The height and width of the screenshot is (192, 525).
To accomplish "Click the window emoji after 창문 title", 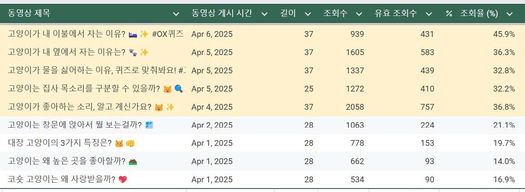I will 149,125.
